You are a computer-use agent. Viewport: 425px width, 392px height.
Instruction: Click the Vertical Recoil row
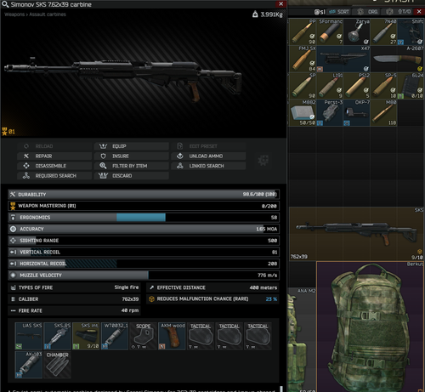click(144, 253)
